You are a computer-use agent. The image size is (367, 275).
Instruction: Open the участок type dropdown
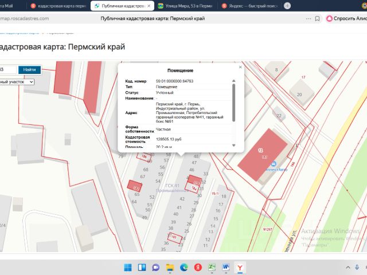pos(17,82)
